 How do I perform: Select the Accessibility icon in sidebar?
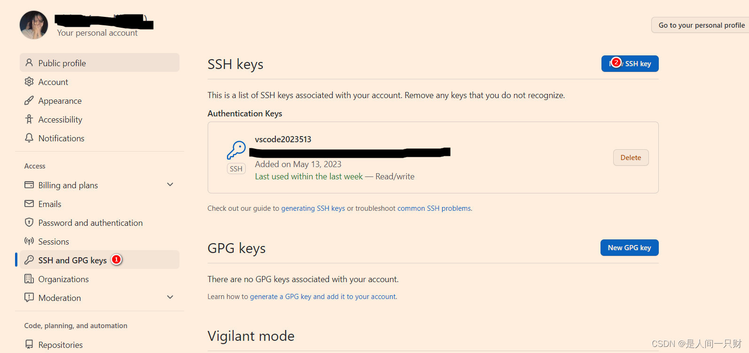(29, 119)
